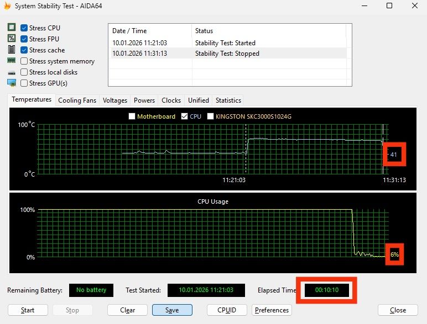Click the monitor icon beside Stress GPU(s)
Image resolution: width=427 pixels, height=324 pixels.
point(12,83)
